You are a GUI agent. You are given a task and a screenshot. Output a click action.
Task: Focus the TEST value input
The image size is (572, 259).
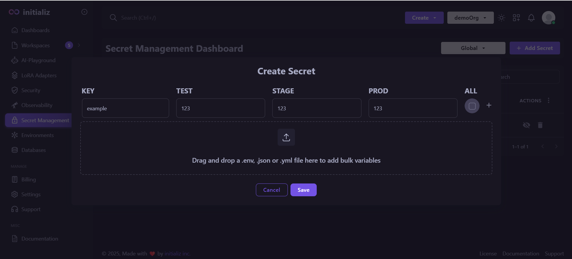(x=221, y=108)
